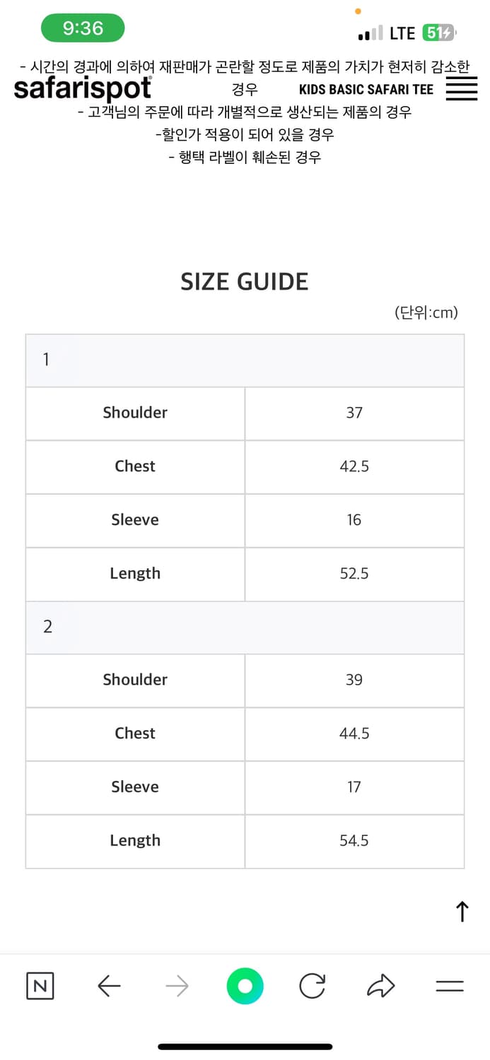Select the size 1 header row
Screen dimensions: 490x1060
coord(245,360)
